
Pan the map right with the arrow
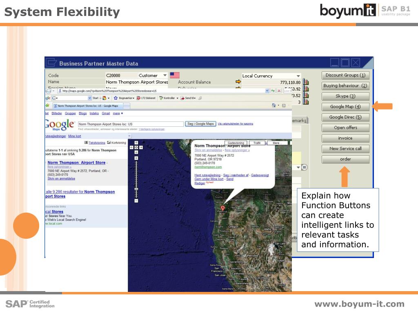tap(141, 147)
